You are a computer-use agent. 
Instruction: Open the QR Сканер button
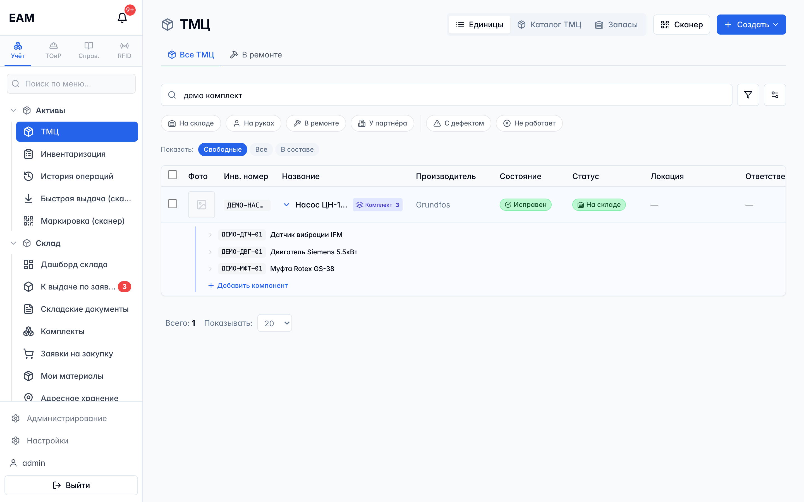point(681,25)
